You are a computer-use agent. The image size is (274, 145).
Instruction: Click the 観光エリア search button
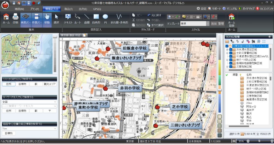[x=50, y=84]
